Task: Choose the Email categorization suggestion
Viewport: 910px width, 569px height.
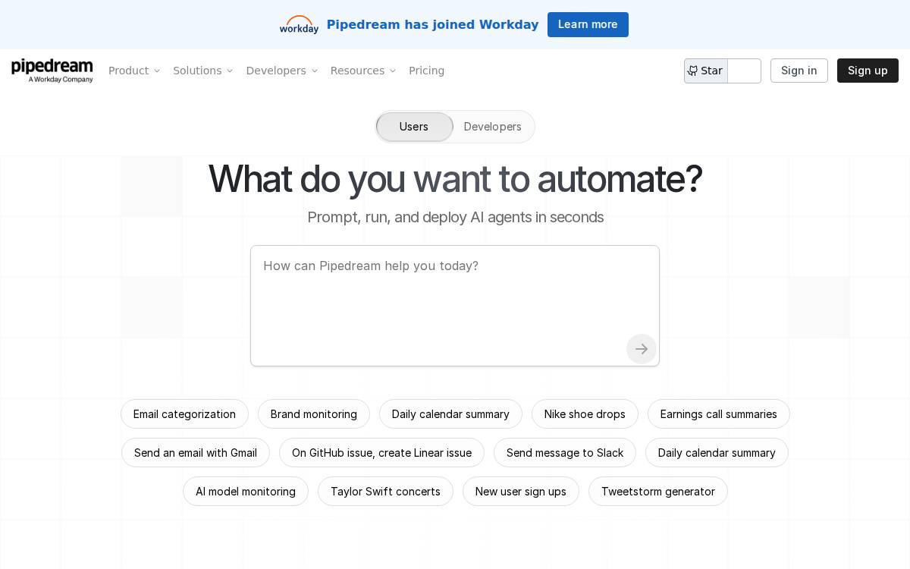Action: (x=184, y=414)
